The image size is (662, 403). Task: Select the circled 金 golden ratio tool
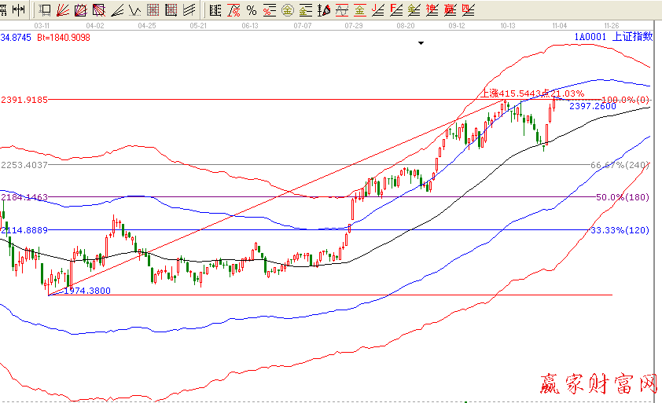click(287, 10)
